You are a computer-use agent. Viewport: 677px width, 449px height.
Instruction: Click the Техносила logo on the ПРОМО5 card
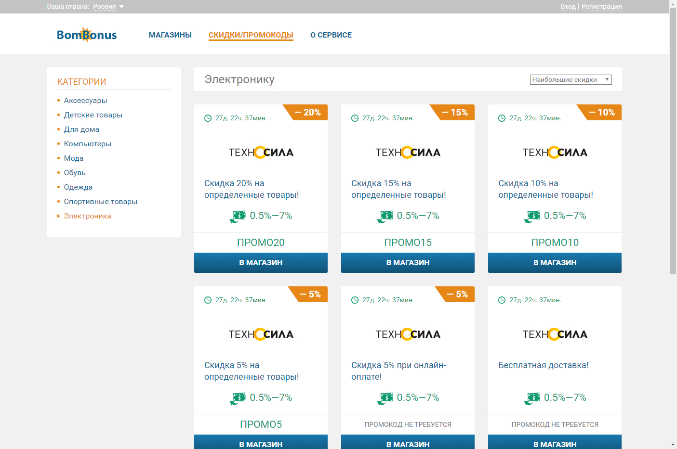pyautogui.click(x=261, y=334)
